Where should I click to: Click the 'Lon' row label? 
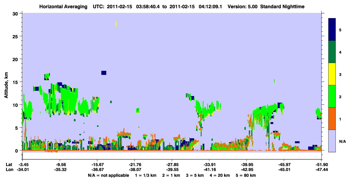pyautogui.click(x=9, y=170)
